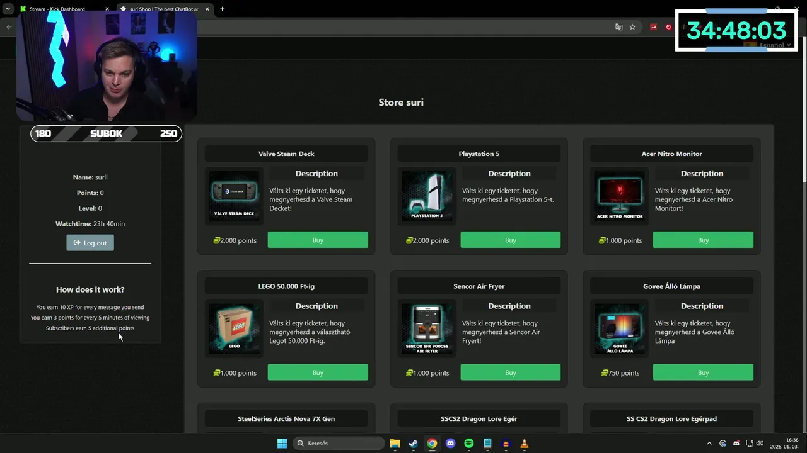Log out of the surii account

coord(90,243)
